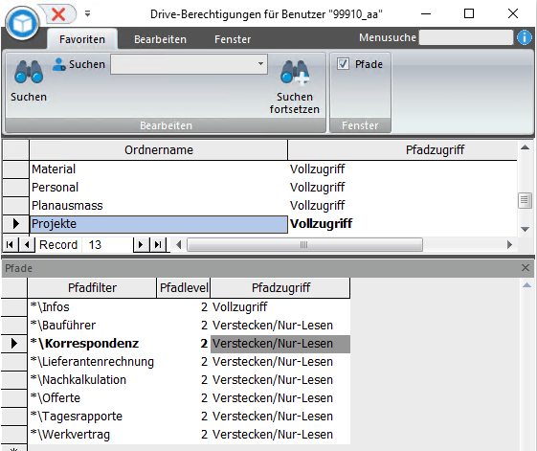Switch to the Bearbeiten ribbon tab
The image size is (537, 451).
160,39
